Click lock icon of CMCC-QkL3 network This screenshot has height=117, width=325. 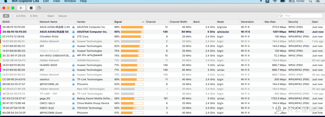pyautogui.click(x=73, y=103)
